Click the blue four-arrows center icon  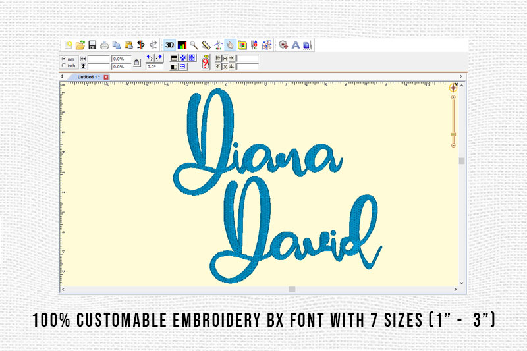pyautogui.click(x=182, y=58)
